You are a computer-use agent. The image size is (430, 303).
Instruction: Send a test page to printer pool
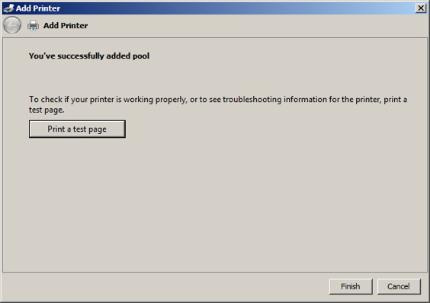[77, 129]
